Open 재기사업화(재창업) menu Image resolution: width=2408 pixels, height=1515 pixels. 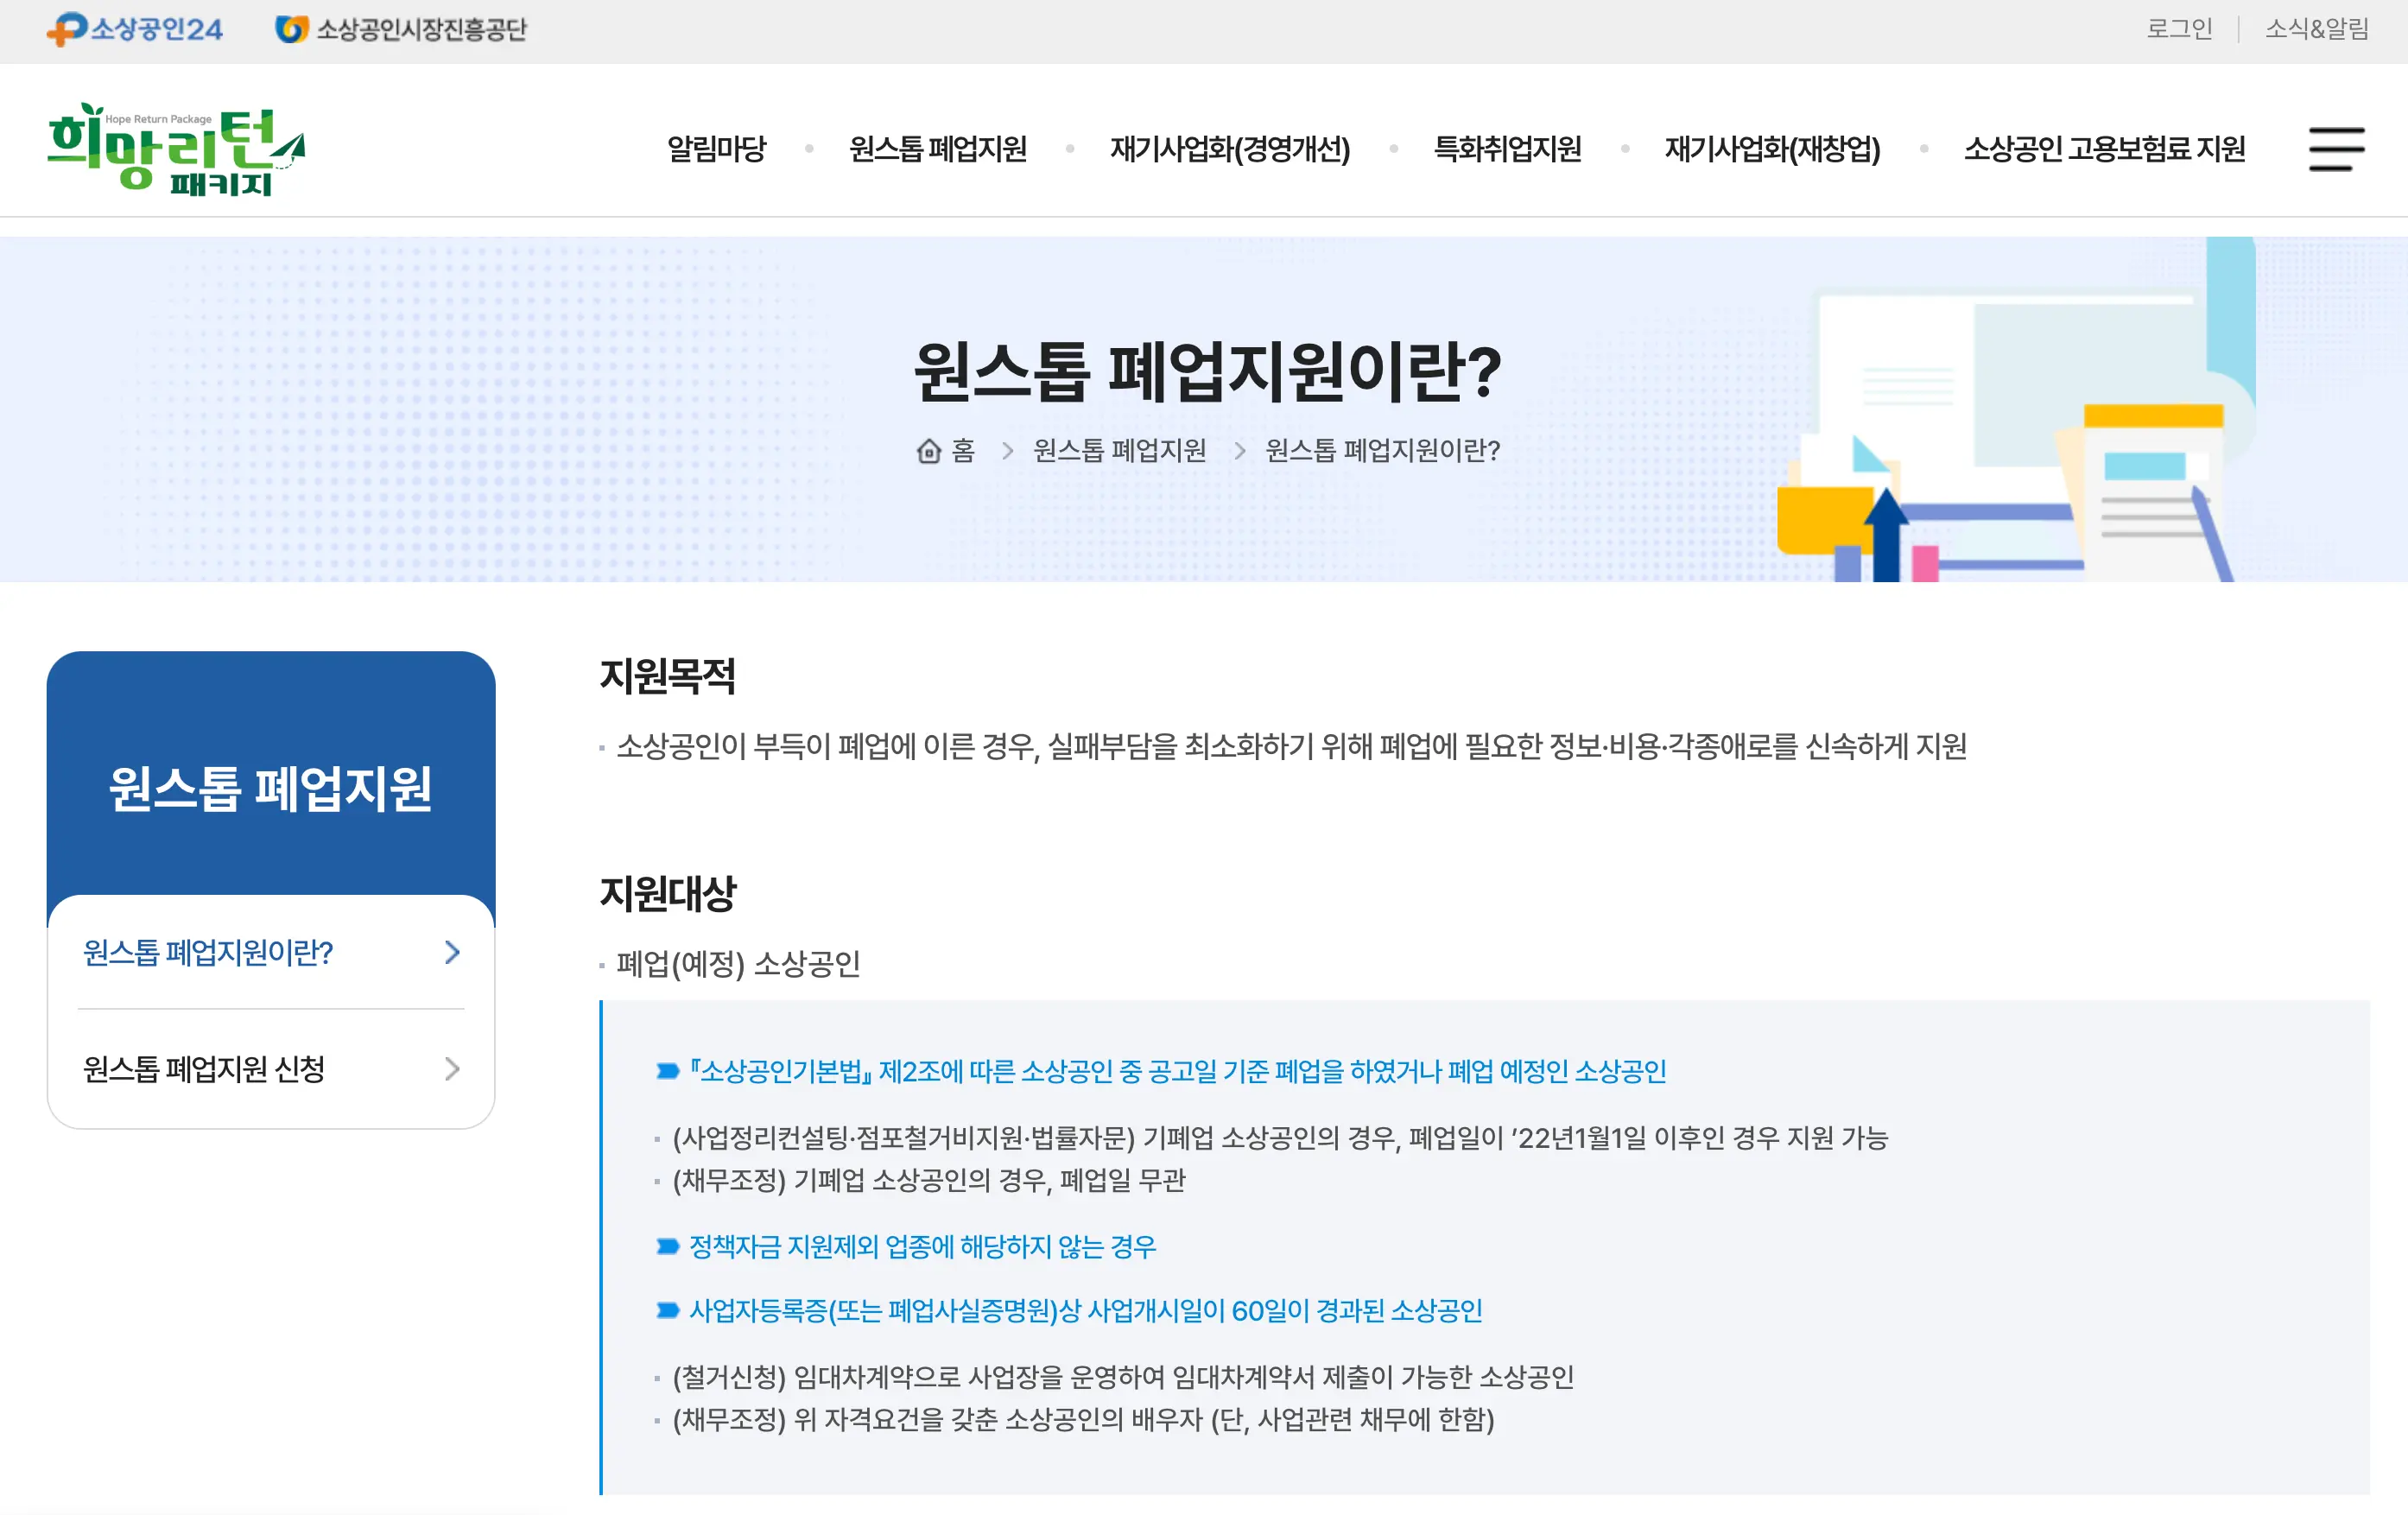(x=1772, y=149)
